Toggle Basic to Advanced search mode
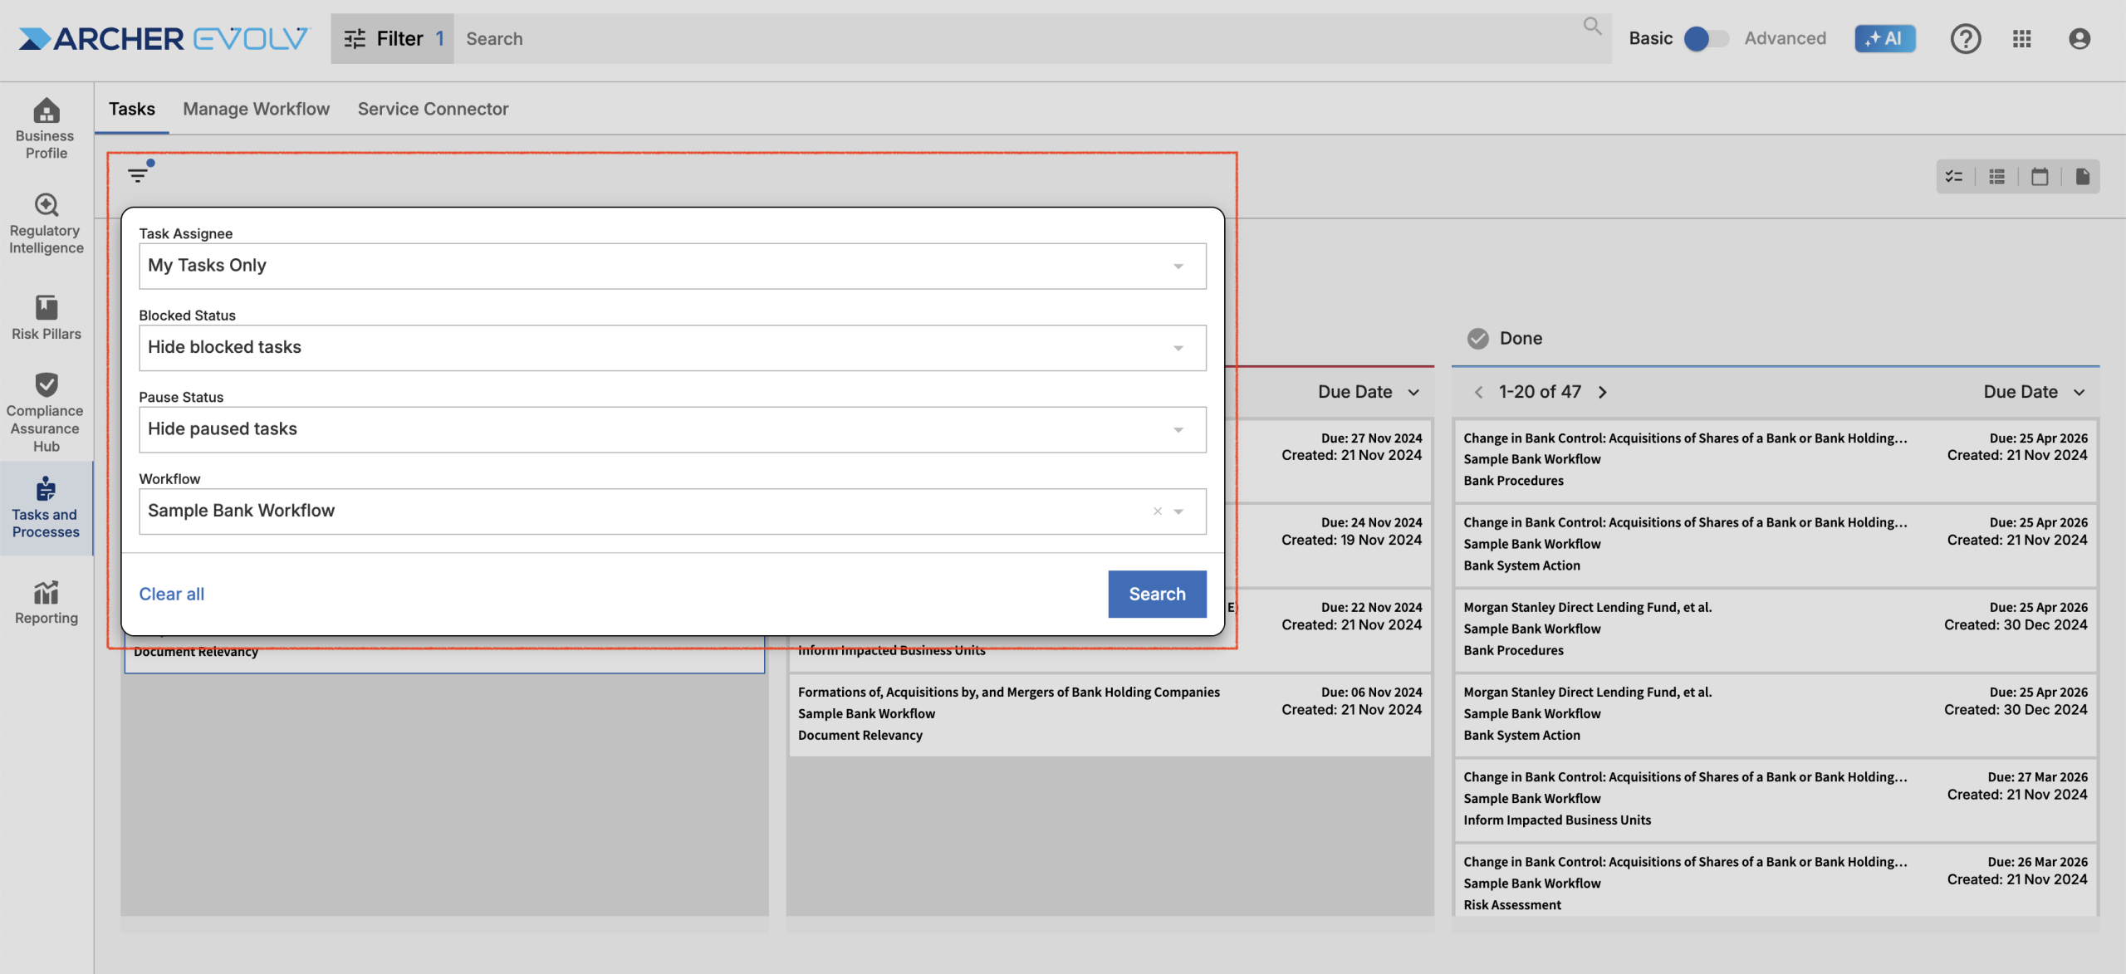This screenshot has height=974, width=2126. point(1706,38)
